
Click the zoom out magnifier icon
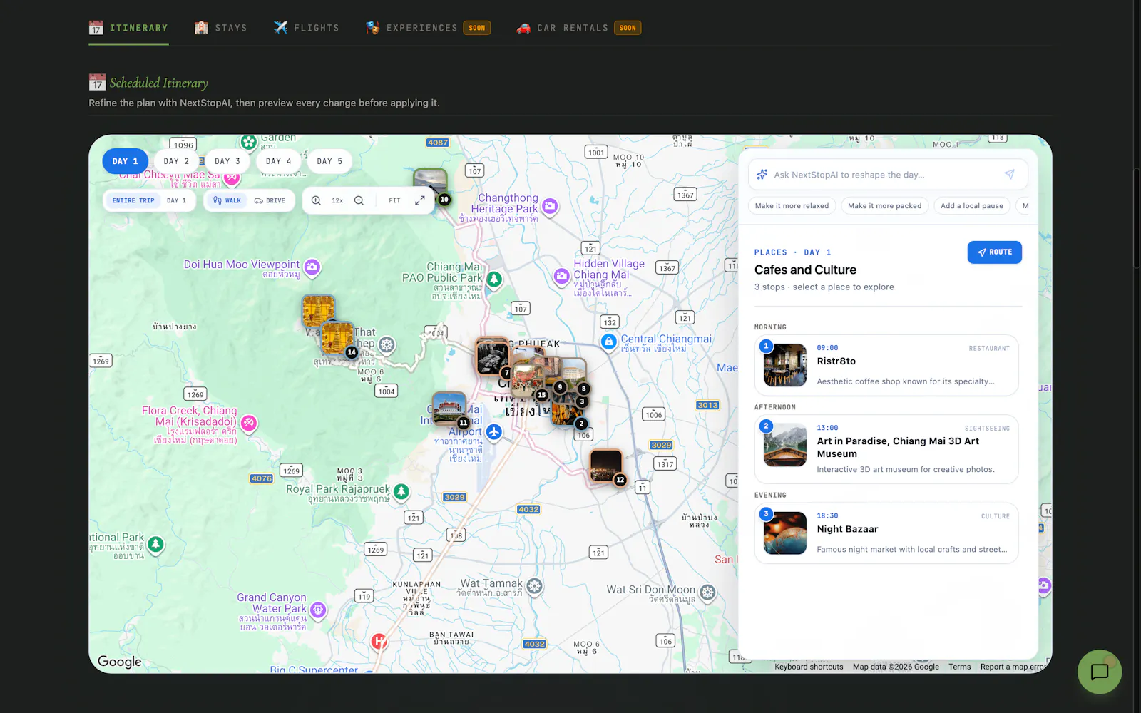pyautogui.click(x=359, y=200)
